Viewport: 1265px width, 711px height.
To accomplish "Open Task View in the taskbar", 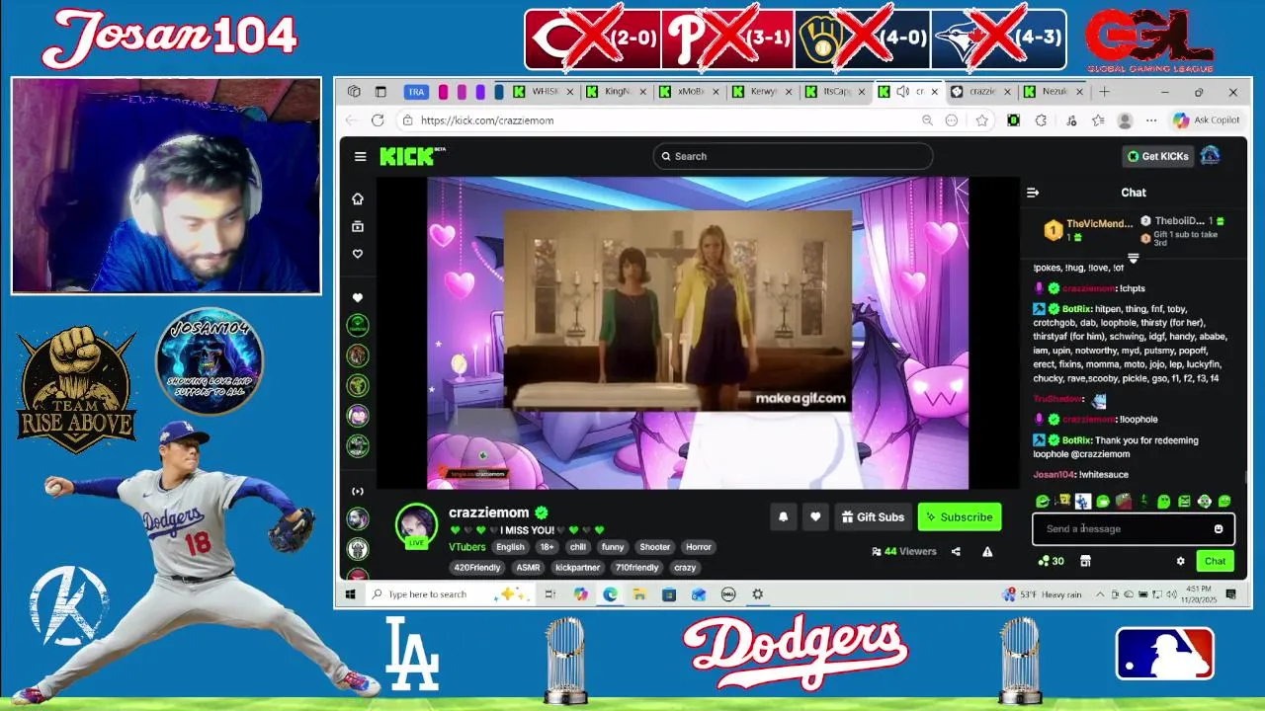I will point(550,594).
